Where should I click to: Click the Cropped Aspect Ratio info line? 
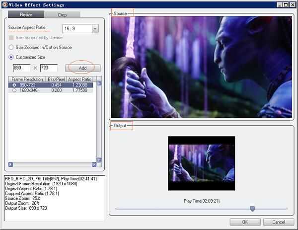click(x=32, y=194)
